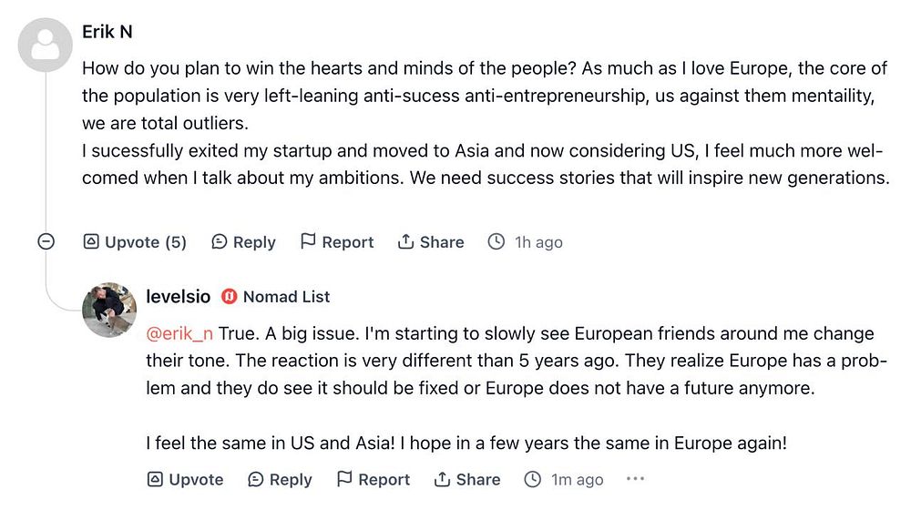911x510 pixels.
Task: Open the 1h ago timestamp link
Action: (x=537, y=242)
